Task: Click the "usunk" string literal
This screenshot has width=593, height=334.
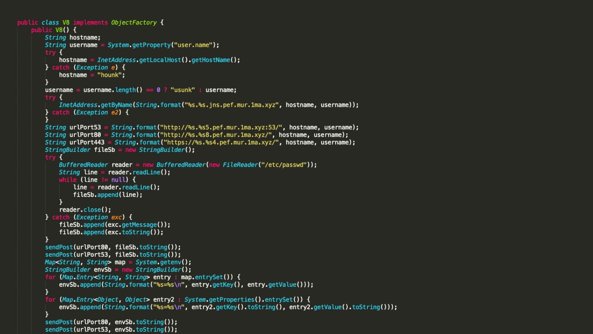Action: tap(183, 90)
